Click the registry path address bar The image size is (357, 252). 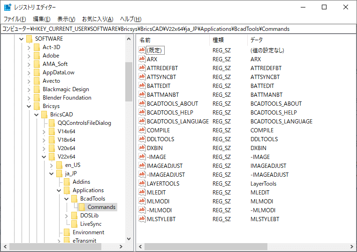pyautogui.click(x=178, y=29)
